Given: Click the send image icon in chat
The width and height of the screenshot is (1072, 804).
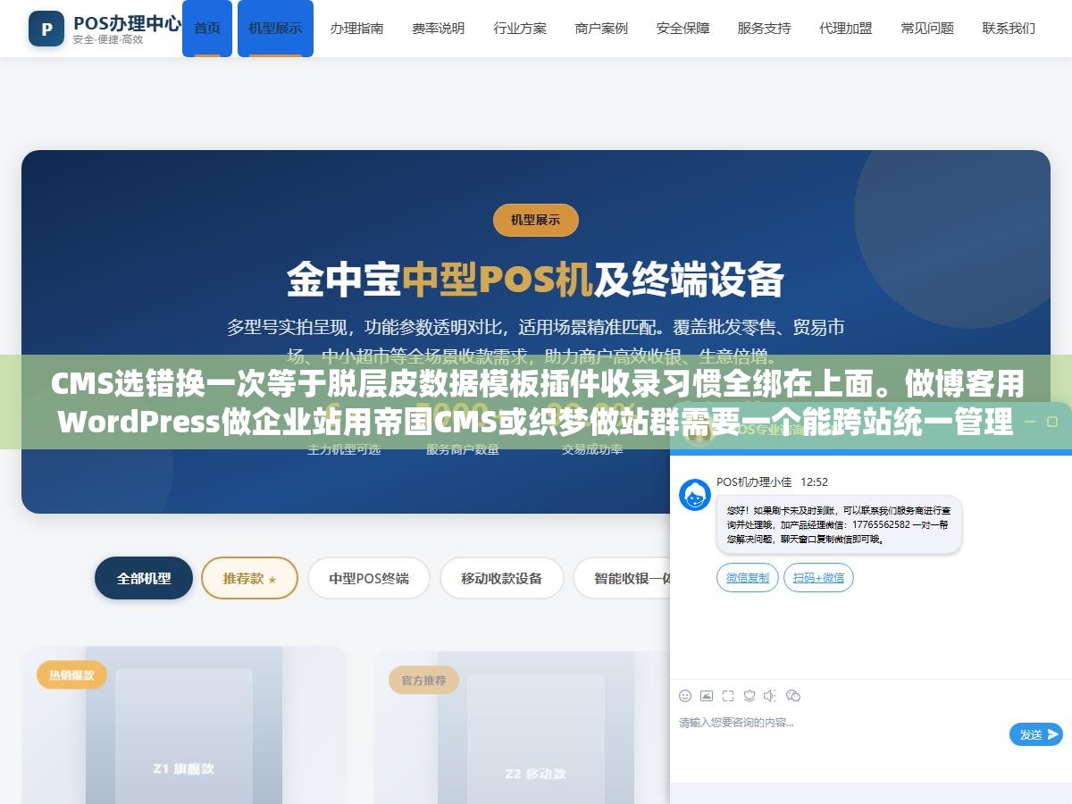Looking at the screenshot, I should click(707, 695).
